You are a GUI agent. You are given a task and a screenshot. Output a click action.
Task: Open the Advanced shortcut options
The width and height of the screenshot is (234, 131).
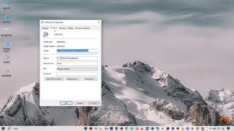click(90, 79)
